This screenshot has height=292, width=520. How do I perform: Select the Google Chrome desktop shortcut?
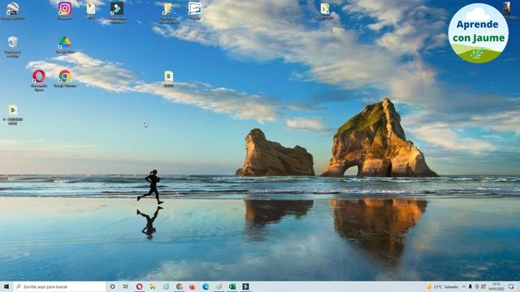65,79
